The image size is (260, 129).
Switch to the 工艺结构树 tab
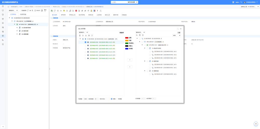13,15
